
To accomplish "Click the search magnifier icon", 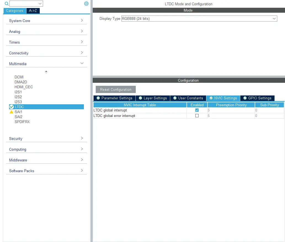I will tap(7, 4).
